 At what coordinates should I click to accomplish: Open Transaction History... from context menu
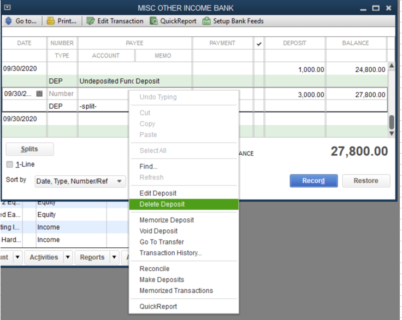click(184, 253)
